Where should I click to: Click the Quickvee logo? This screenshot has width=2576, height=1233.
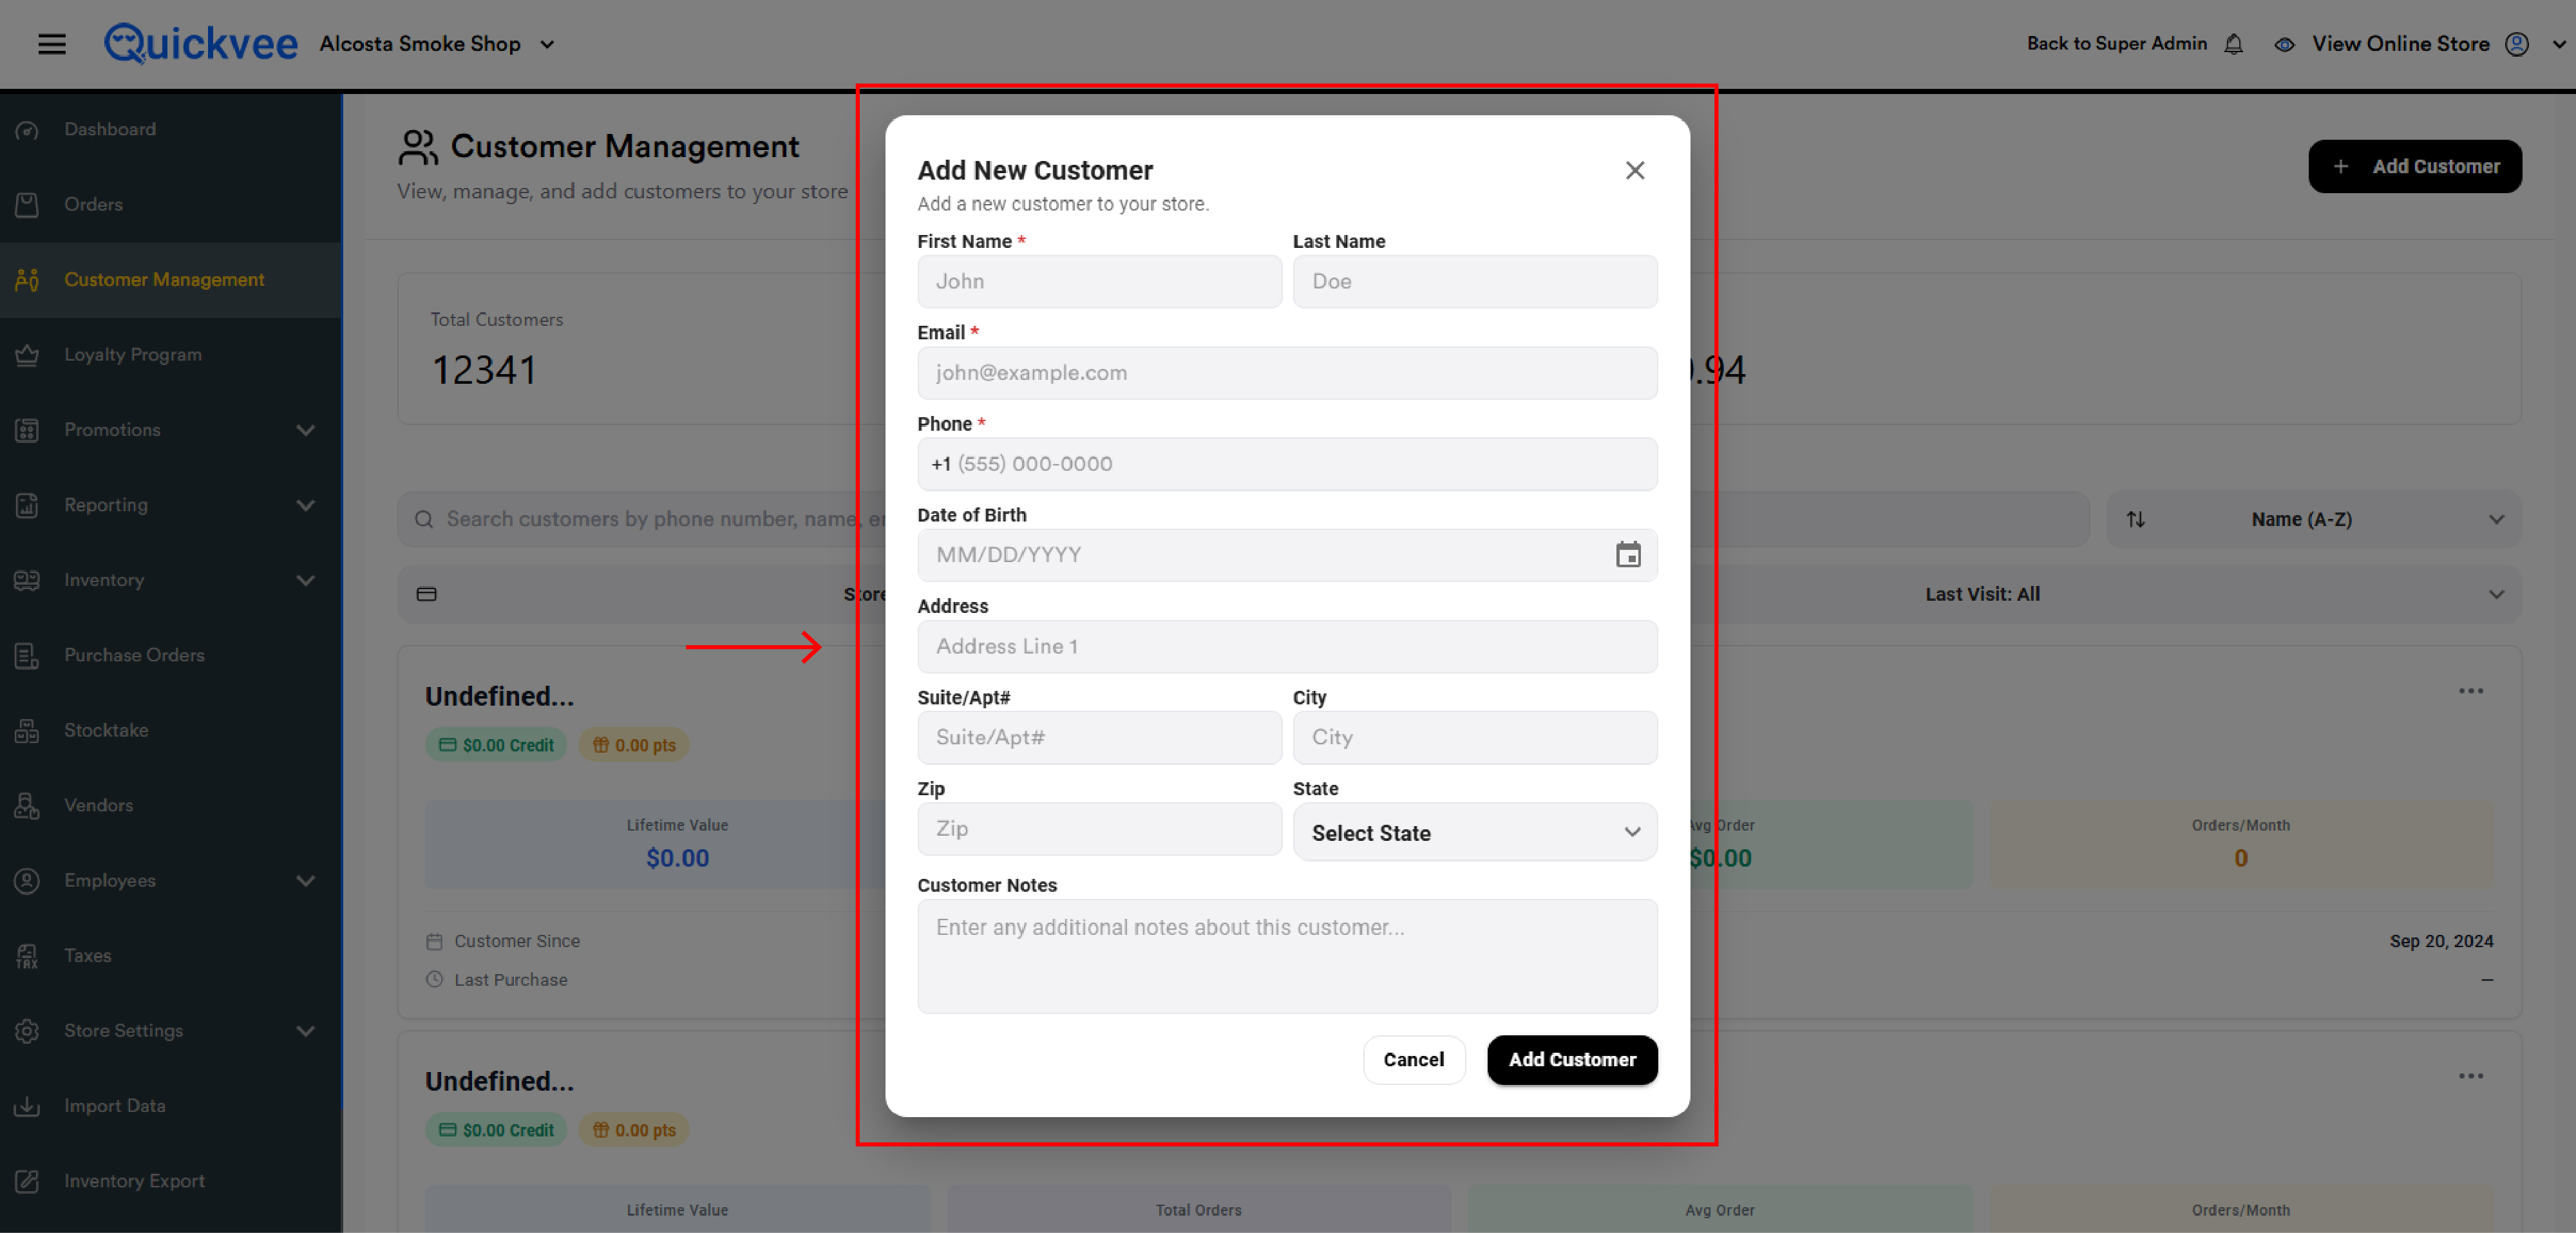coord(201,43)
